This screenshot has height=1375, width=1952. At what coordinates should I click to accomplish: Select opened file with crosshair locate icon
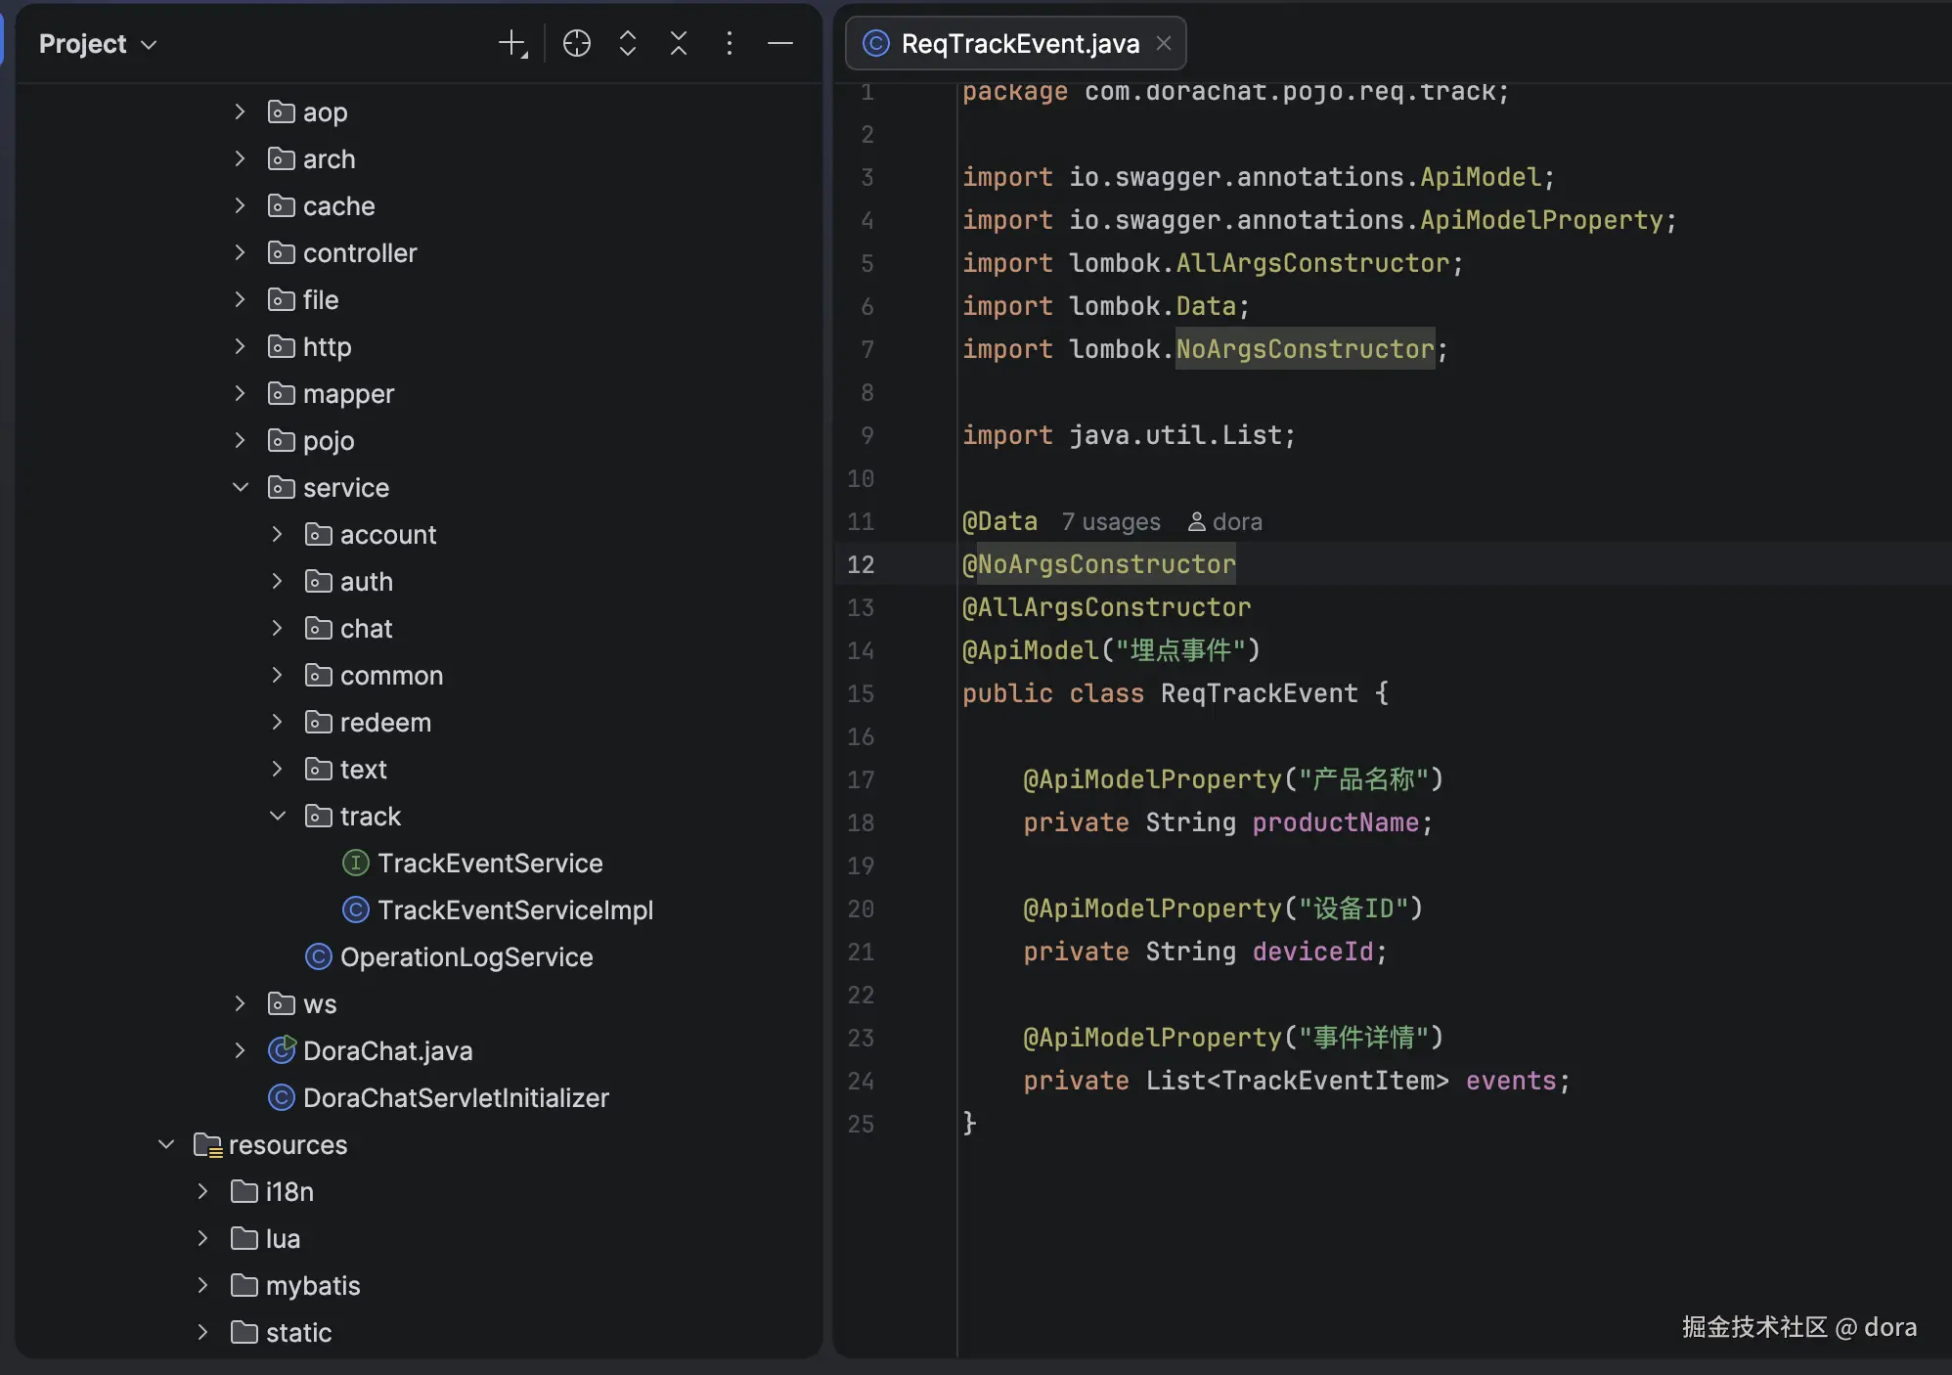[x=577, y=44]
